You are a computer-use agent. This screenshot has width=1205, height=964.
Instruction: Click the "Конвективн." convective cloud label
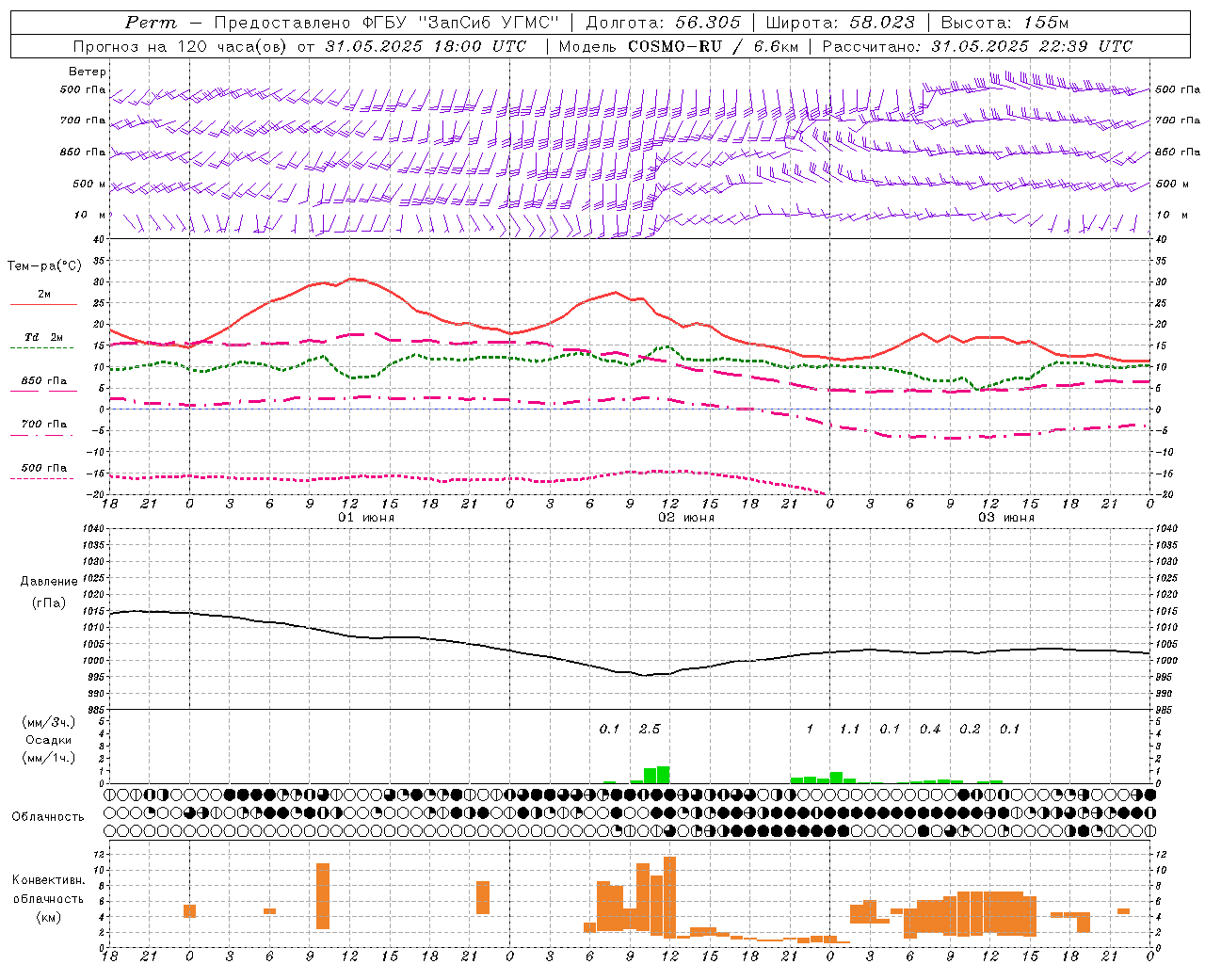click(49, 880)
